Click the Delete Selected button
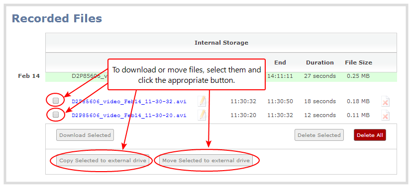The width and height of the screenshot is (412, 188). click(x=319, y=135)
